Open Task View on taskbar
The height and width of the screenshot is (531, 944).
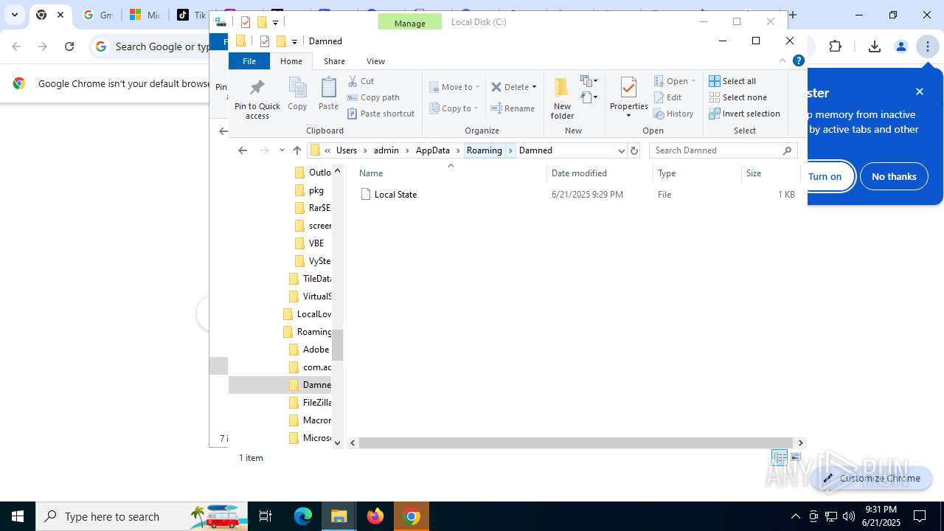click(265, 516)
